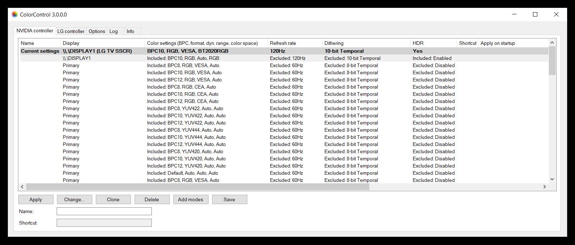Focus the Shortcut input field
The height and width of the screenshot is (245, 575).
coord(104,223)
